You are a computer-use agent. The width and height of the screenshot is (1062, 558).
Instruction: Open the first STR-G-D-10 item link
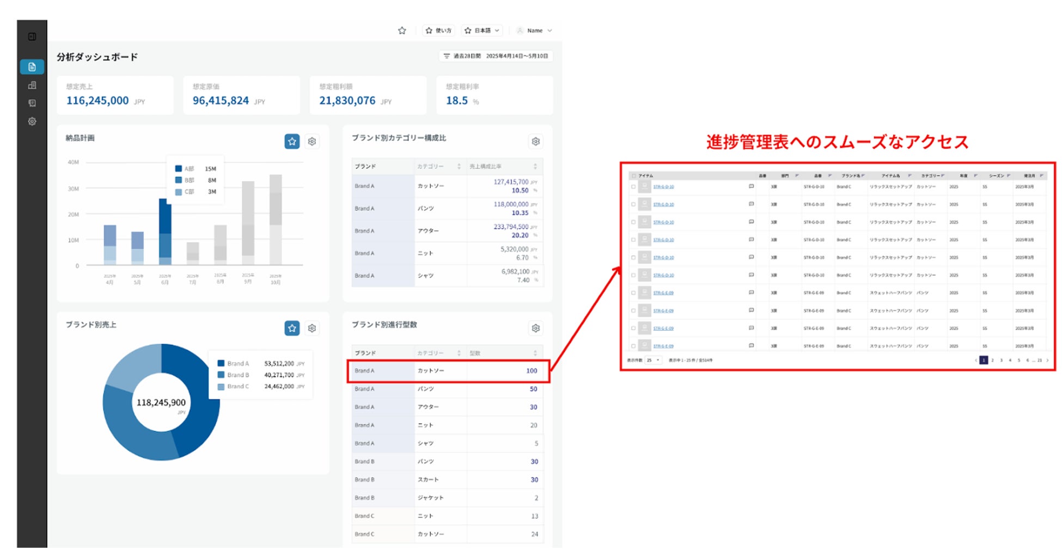[663, 187]
